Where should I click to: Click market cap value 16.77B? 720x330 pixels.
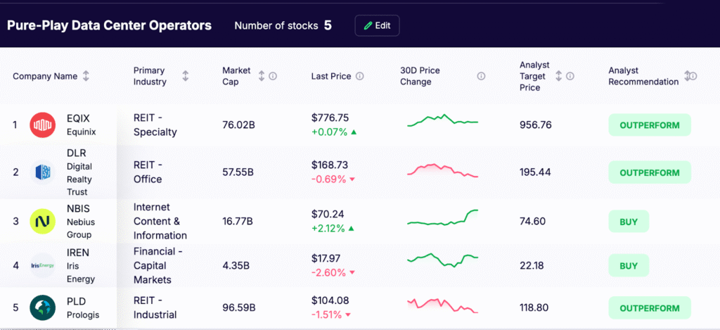pyautogui.click(x=238, y=222)
